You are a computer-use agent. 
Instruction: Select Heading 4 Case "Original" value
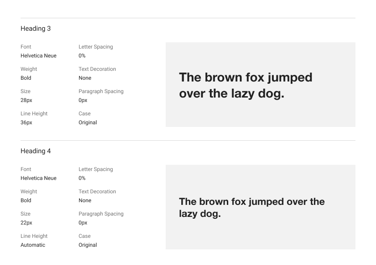(x=88, y=245)
